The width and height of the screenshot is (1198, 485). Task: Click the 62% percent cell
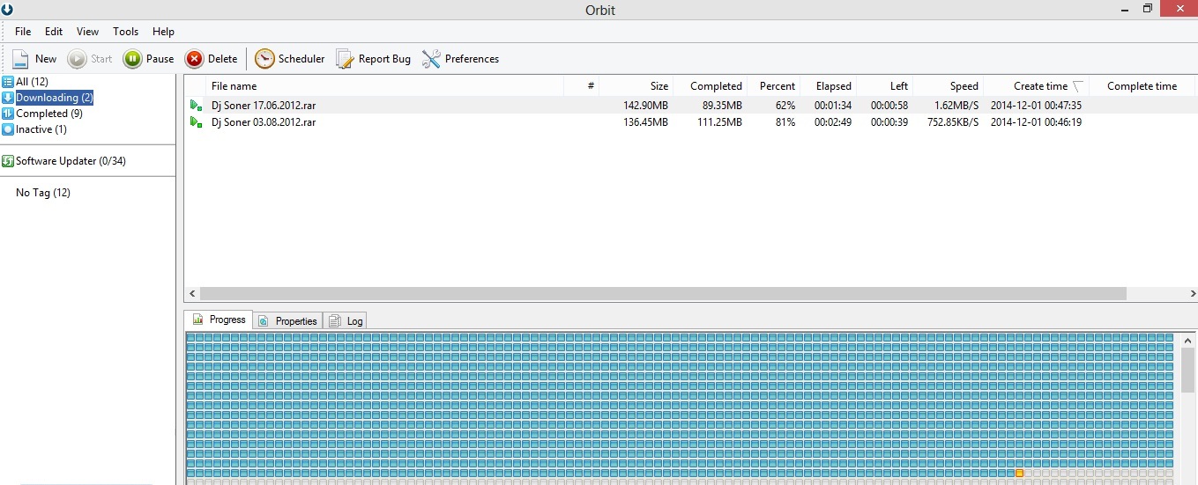click(785, 106)
